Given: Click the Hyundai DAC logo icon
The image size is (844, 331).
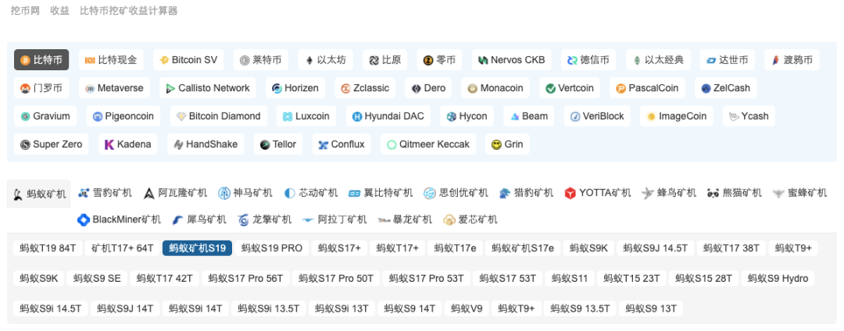Looking at the screenshot, I should tap(357, 116).
